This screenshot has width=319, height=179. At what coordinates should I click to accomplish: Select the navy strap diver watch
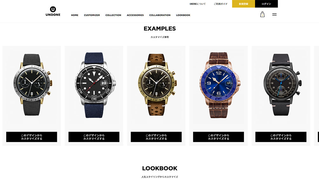pos(94,85)
